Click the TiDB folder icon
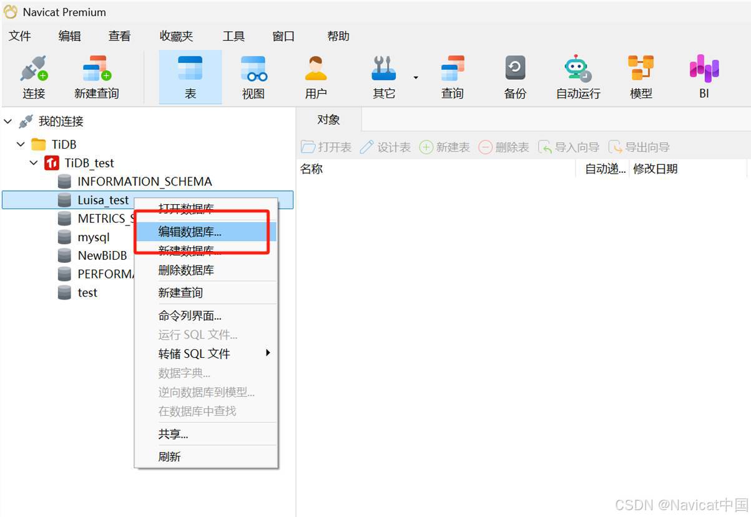Screen dimensions: 751x517 (39, 144)
